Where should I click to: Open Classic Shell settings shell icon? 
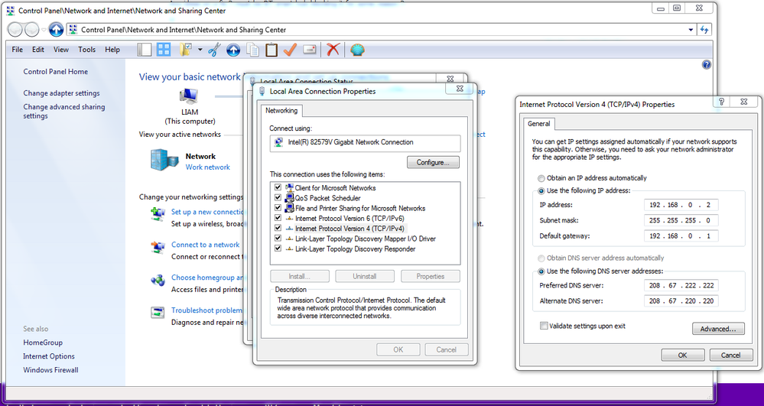pos(358,50)
